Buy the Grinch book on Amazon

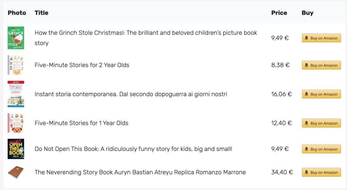point(321,38)
